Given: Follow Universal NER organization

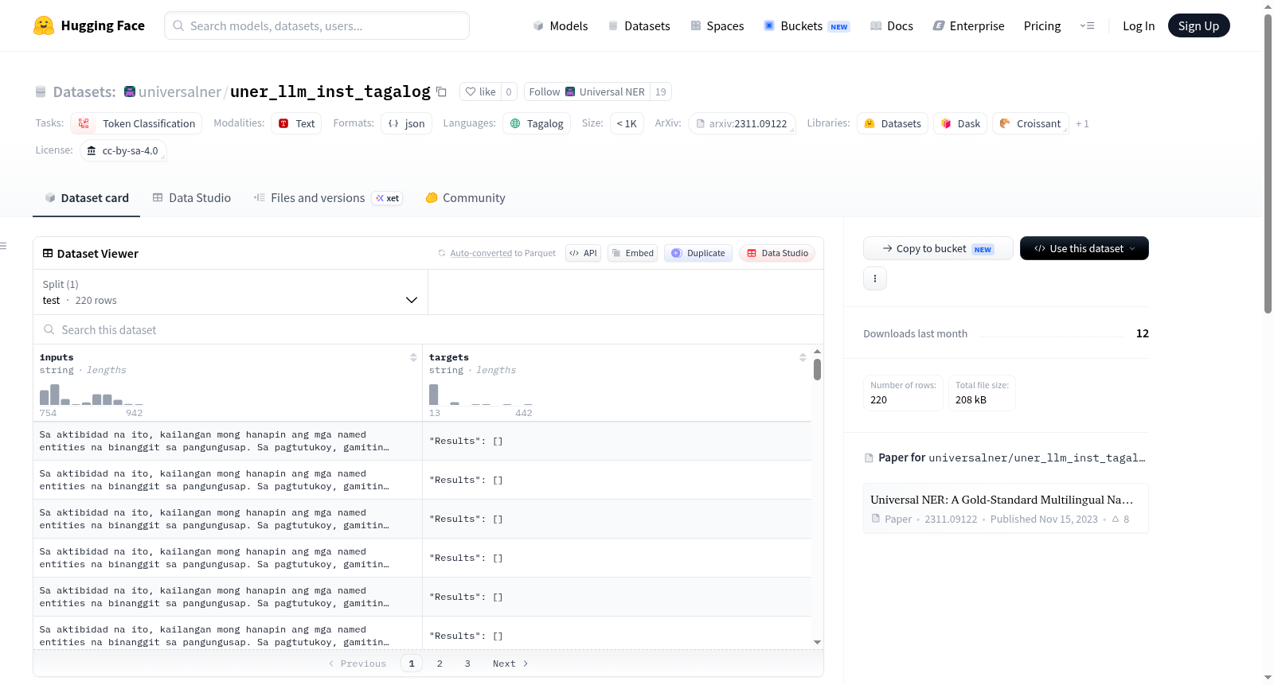Looking at the screenshot, I should tap(587, 91).
